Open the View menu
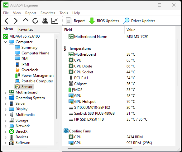Screen dimensions: 182x152 tap(17, 13)
